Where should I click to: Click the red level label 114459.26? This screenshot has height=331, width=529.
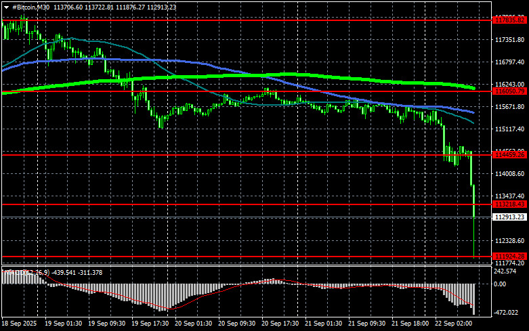tap(510, 155)
